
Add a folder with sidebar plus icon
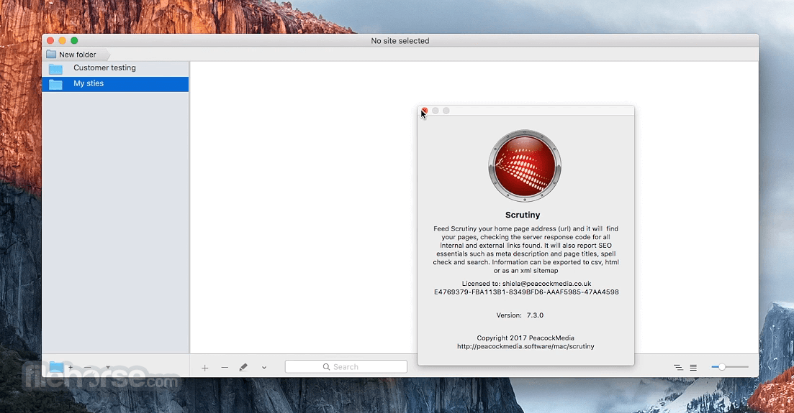tap(71, 368)
